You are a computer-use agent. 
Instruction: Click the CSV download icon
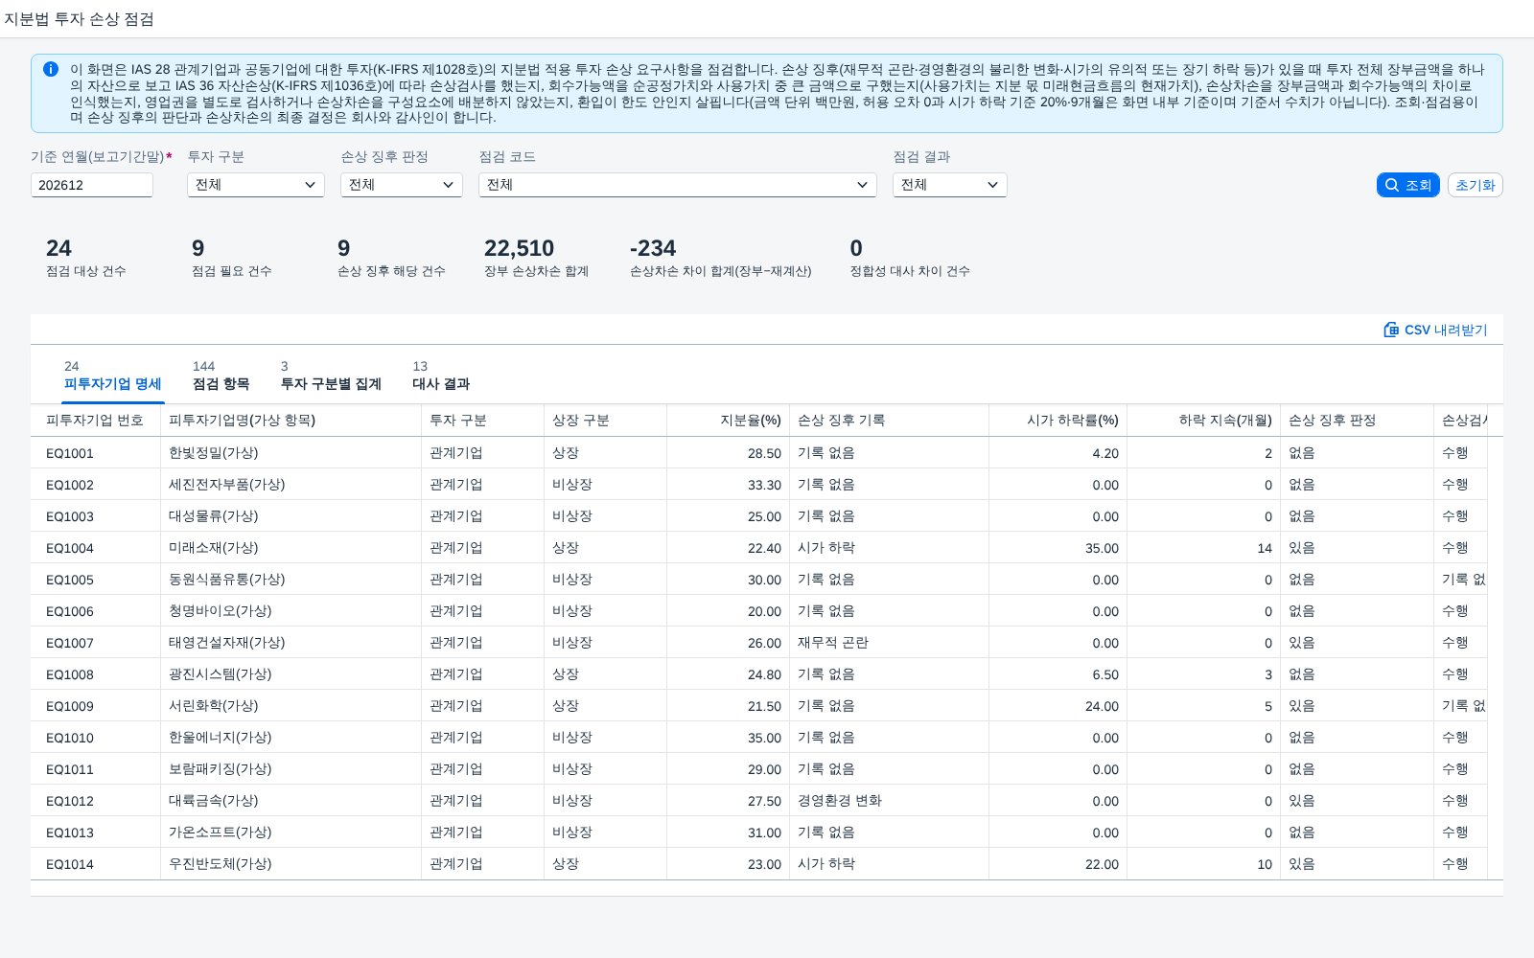click(1391, 330)
